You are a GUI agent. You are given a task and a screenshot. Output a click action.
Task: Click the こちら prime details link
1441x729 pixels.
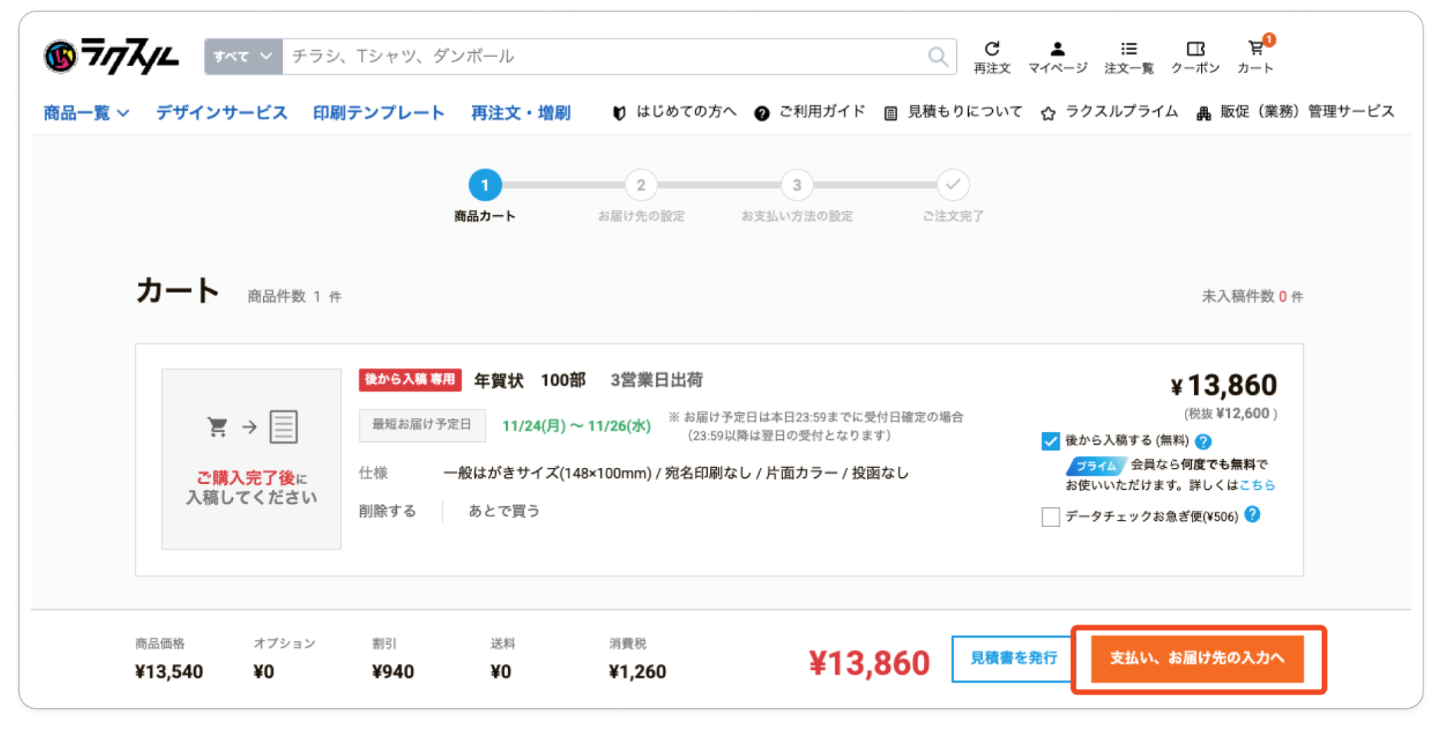coord(1257,485)
